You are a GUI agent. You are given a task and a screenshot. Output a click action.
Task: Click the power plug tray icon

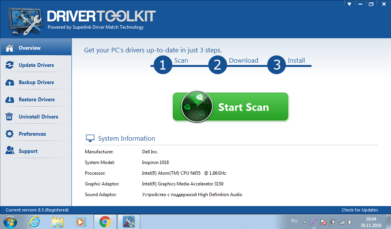click(x=332, y=222)
